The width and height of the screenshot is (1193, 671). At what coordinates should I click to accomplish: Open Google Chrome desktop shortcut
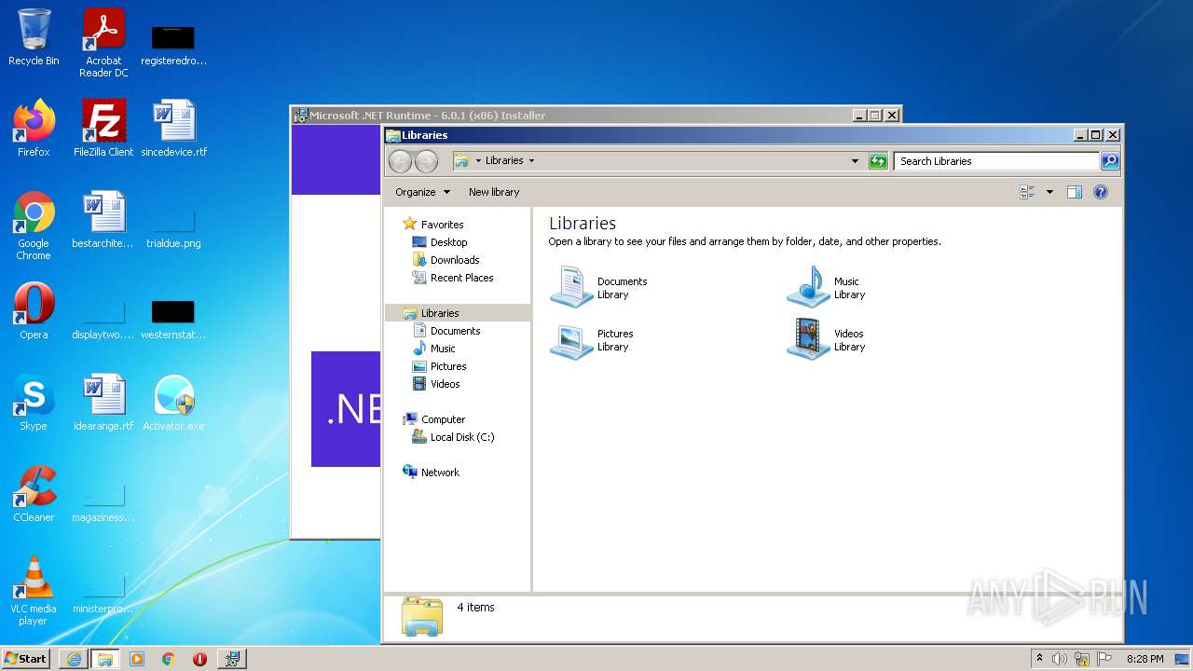[34, 225]
